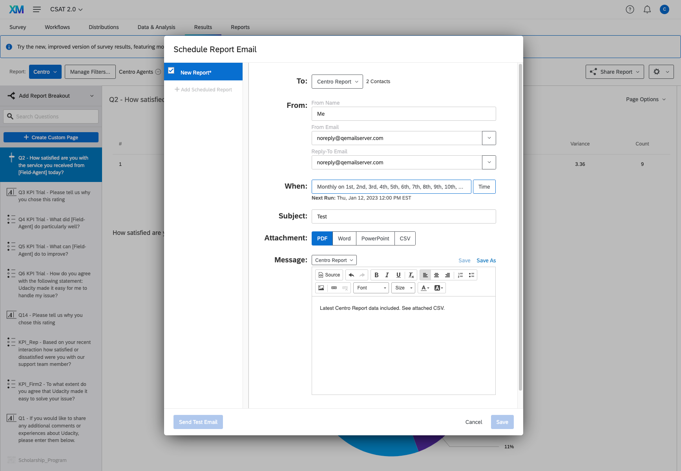Open the text color picker
This screenshot has width=681, height=471.
[x=425, y=288]
